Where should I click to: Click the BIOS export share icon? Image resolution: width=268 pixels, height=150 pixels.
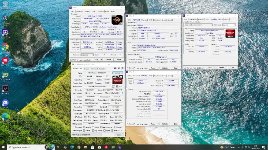point(113,86)
